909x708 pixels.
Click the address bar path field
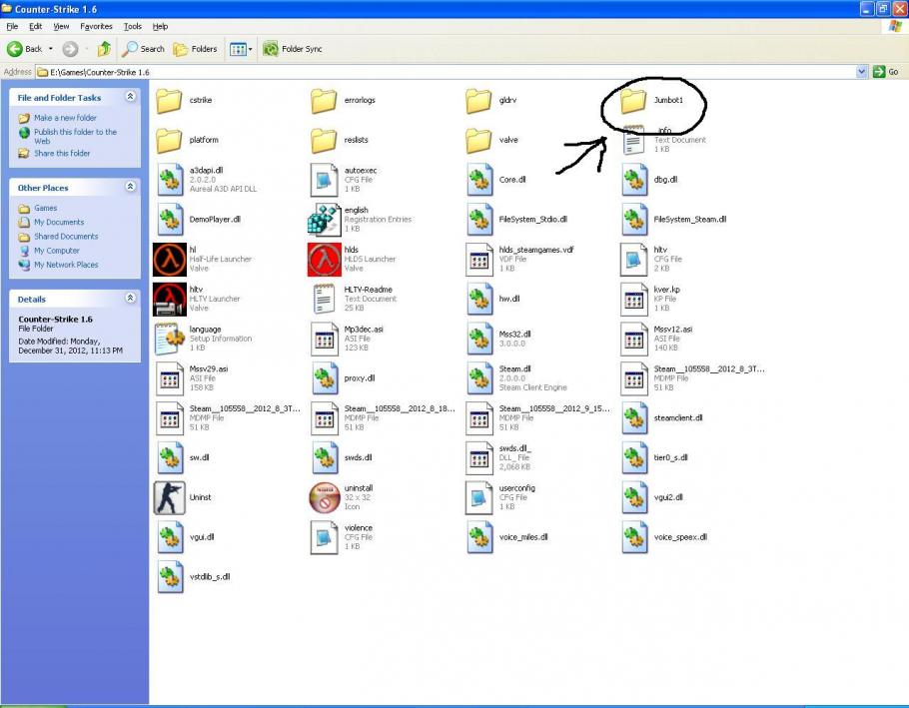pos(446,72)
